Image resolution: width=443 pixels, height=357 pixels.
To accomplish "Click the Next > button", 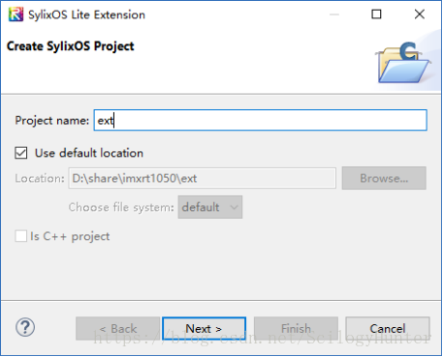I will [204, 329].
